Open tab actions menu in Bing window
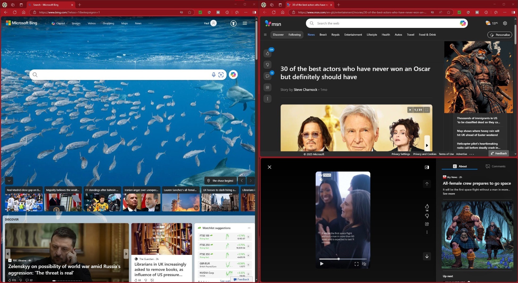Viewport: 518px width, 283px height. point(21,5)
